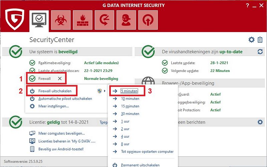Disable firewall for 5 minuten
The height and width of the screenshot is (167, 267).
[129, 91]
